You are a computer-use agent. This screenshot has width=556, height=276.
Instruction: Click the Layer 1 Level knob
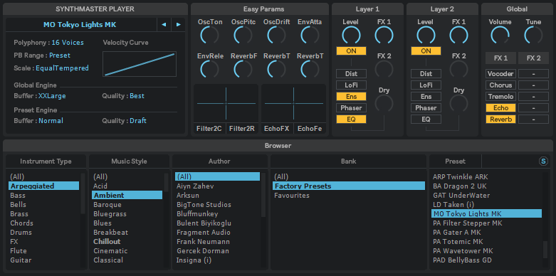351,36
